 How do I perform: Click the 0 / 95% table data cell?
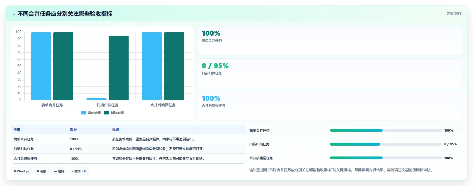[76, 149]
